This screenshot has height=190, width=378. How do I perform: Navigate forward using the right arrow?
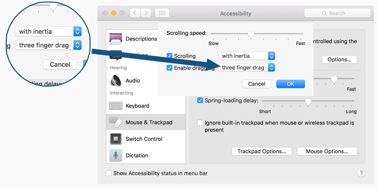tap(146, 13)
